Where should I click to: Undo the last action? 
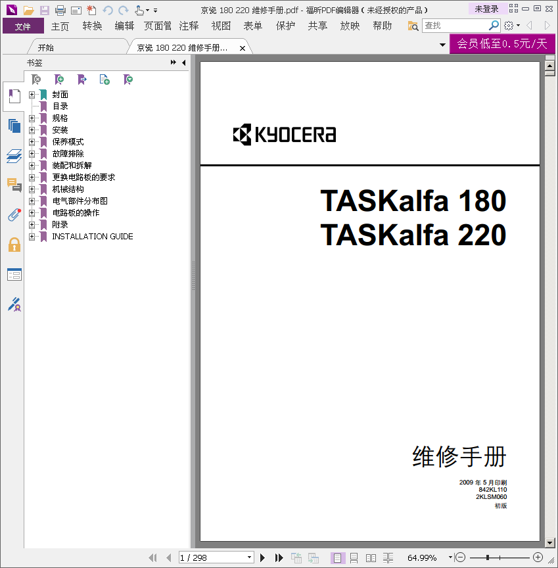point(108,10)
